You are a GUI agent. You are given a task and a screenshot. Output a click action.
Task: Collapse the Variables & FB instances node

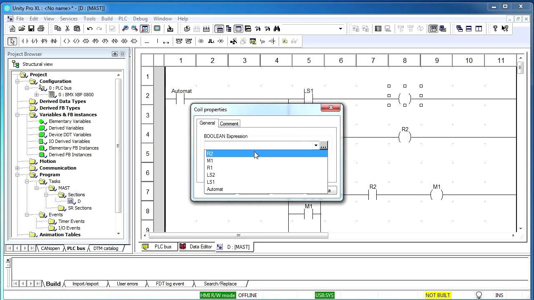pos(17,115)
